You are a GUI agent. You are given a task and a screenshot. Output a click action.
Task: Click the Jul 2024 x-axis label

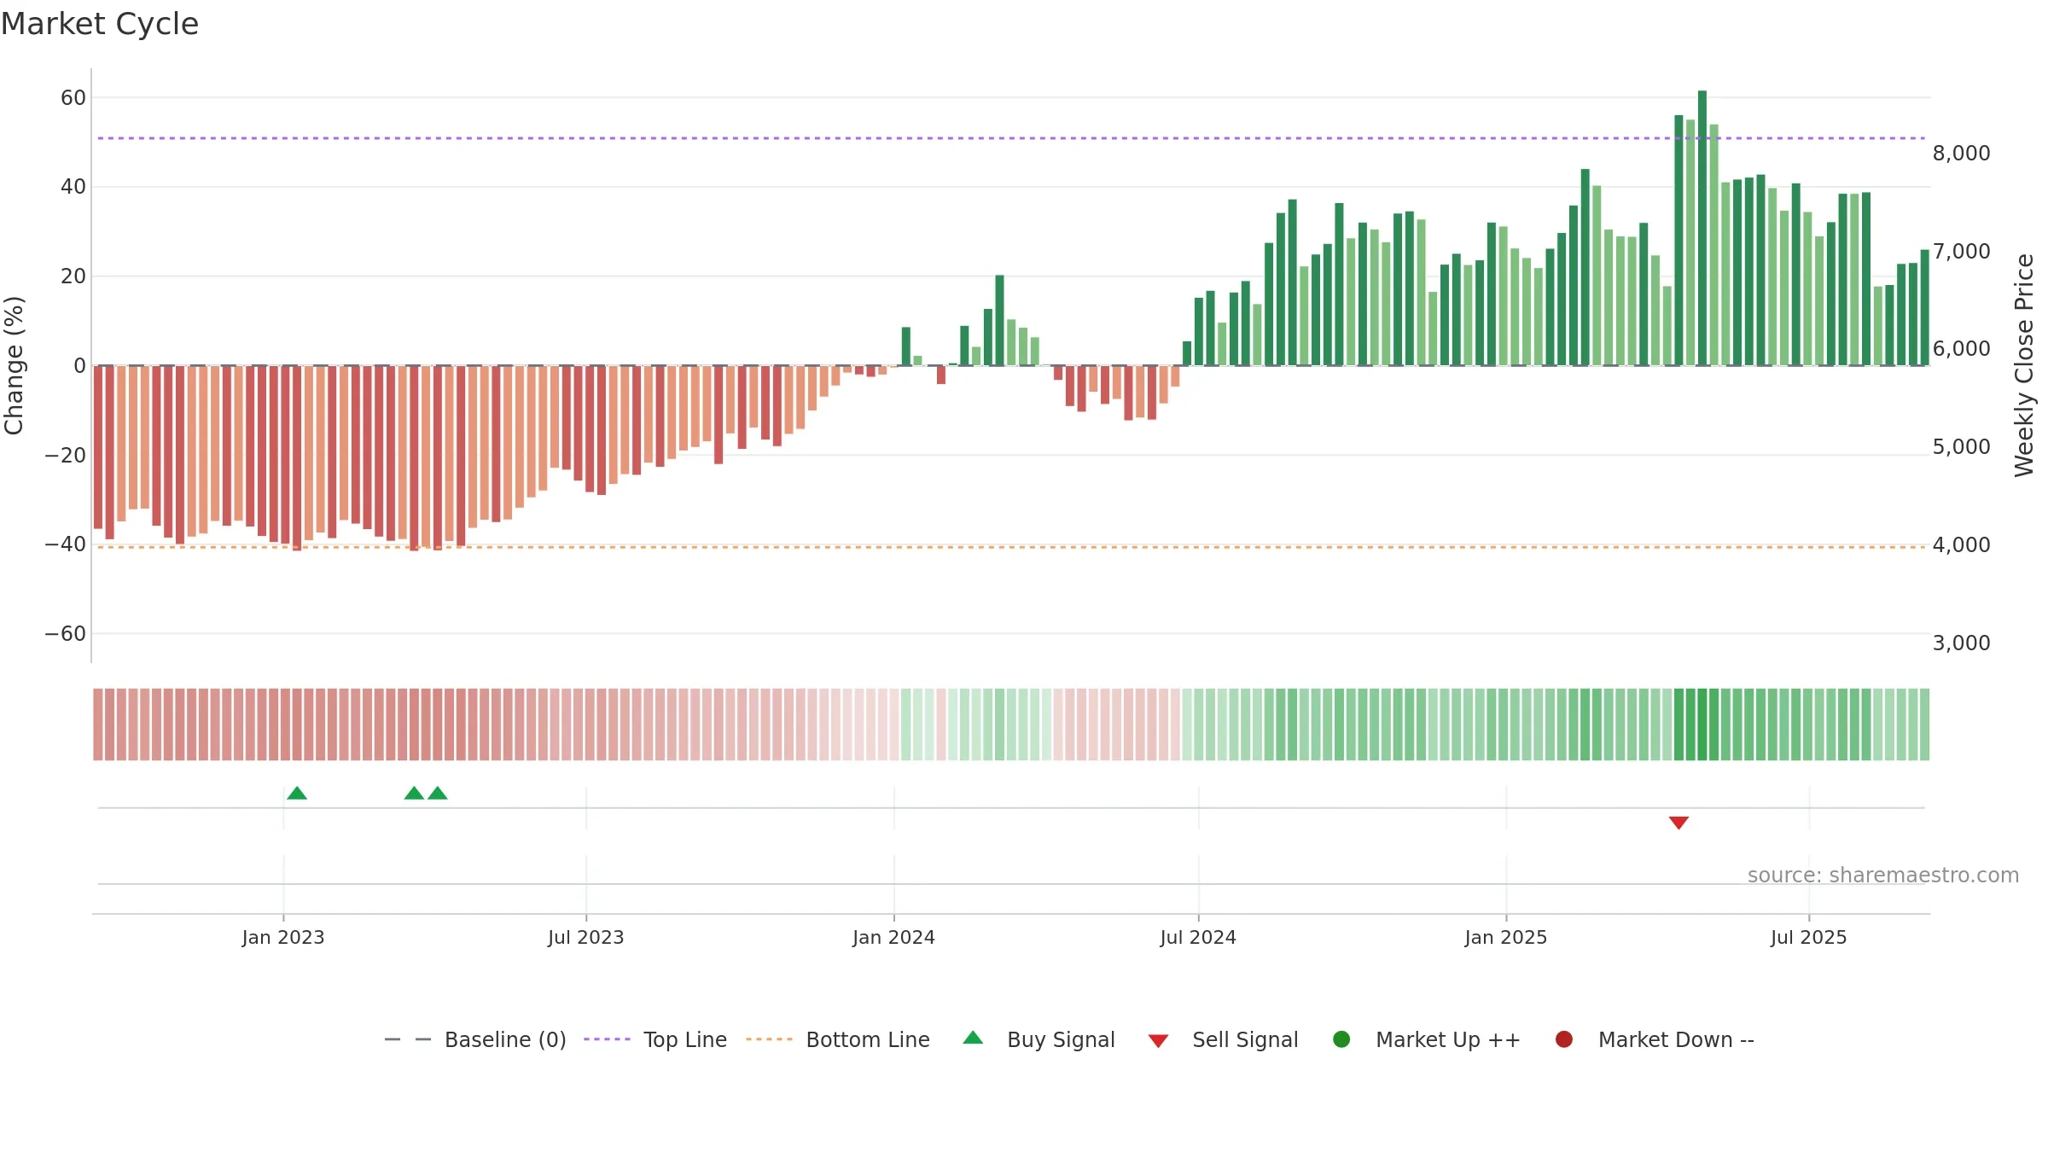tap(1198, 938)
